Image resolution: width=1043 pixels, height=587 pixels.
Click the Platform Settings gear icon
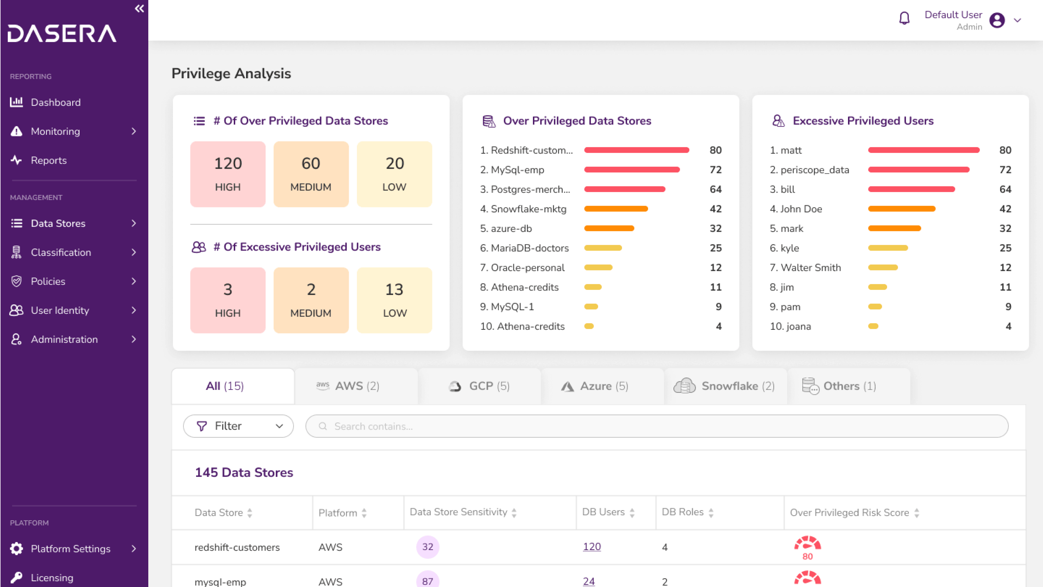pyautogui.click(x=16, y=548)
